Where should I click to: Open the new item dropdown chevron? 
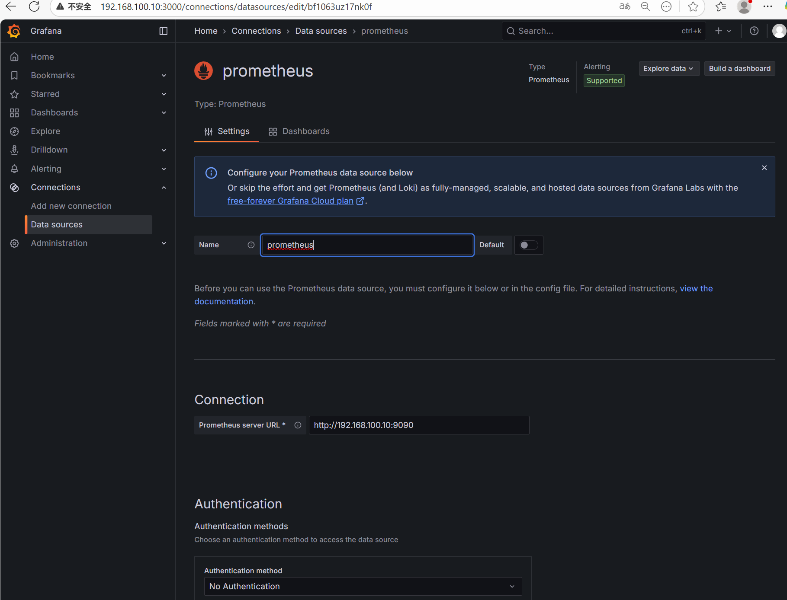click(729, 31)
